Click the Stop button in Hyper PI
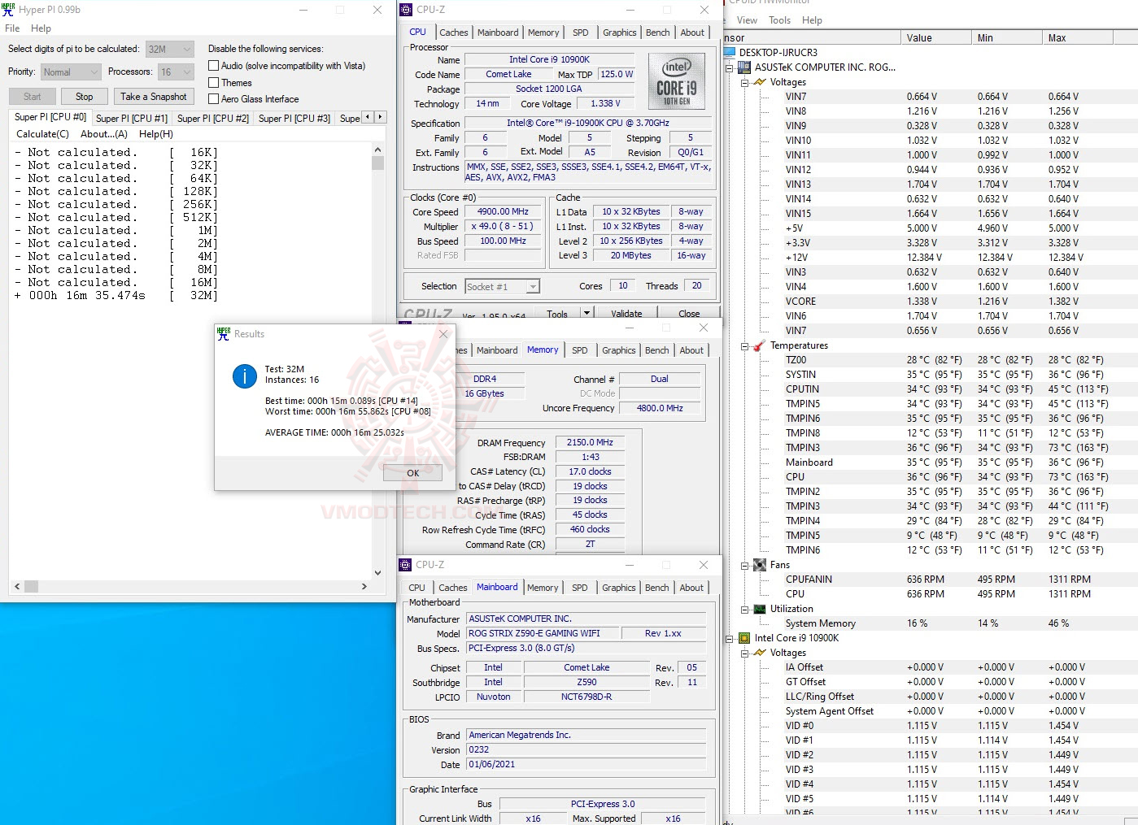Viewport: 1138px width, 825px height. coord(85,97)
